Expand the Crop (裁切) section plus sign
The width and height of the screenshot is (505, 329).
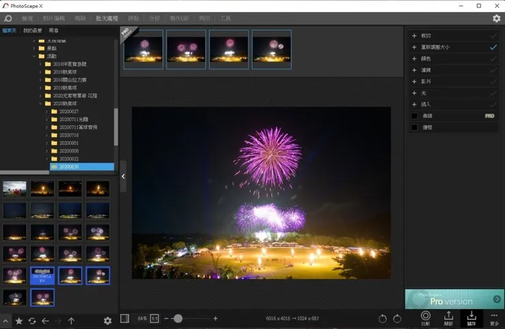point(414,35)
